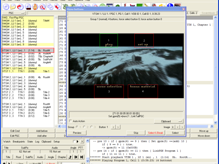The height and width of the screenshot is (164, 219).
Task: Click the eye picture toolbar icon
Action: [177, 5]
